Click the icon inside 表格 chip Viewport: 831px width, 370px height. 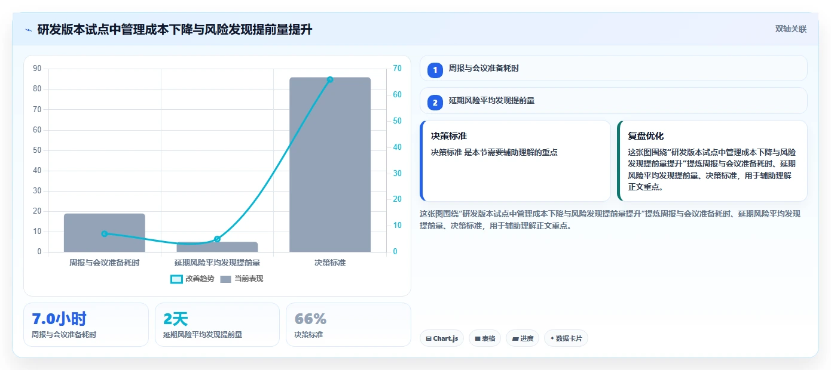[x=478, y=338]
